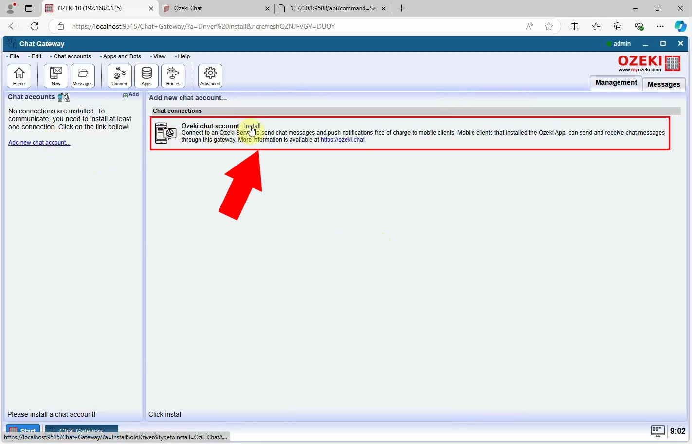Select the Connect toolbar icon
692x444 pixels.
tap(120, 76)
